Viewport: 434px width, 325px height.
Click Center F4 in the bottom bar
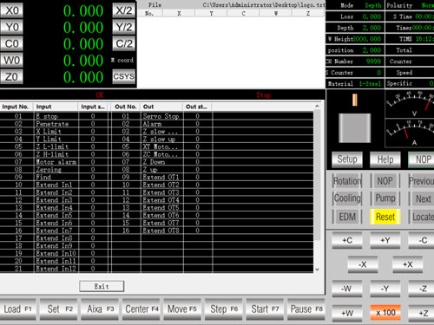(141, 309)
